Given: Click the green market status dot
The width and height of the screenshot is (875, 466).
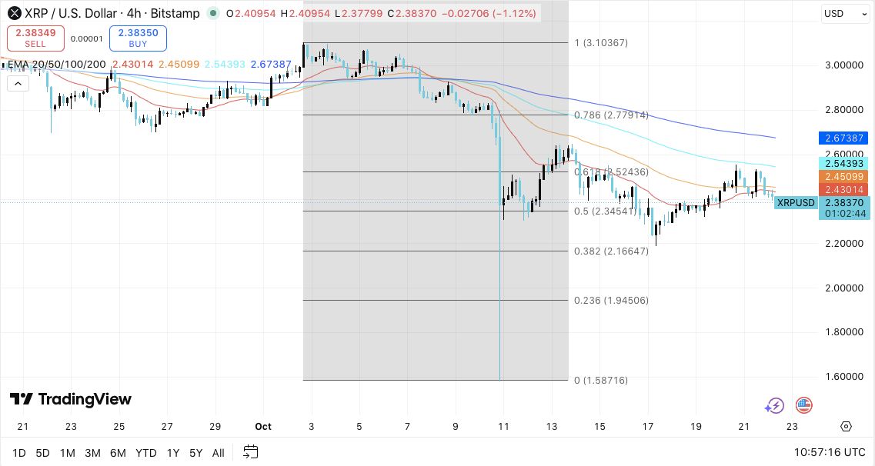Looking at the screenshot, I should tap(211, 14).
